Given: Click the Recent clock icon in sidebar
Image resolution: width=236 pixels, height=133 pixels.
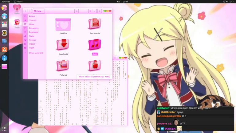Looking at the screenshot, I should point(25,16).
